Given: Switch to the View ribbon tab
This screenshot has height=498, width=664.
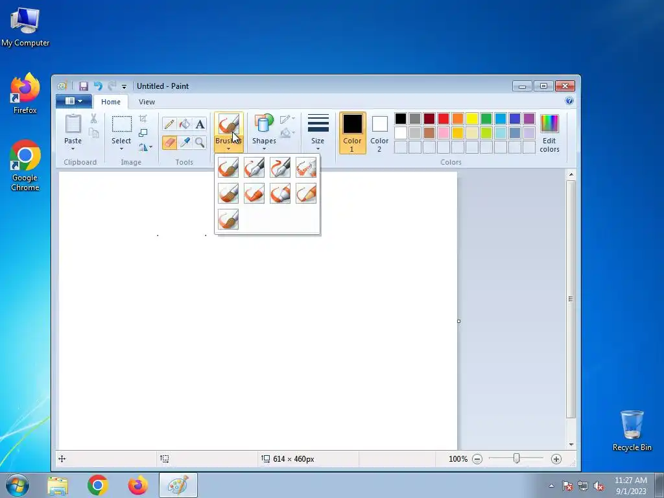Looking at the screenshot, I should point(147,102).
